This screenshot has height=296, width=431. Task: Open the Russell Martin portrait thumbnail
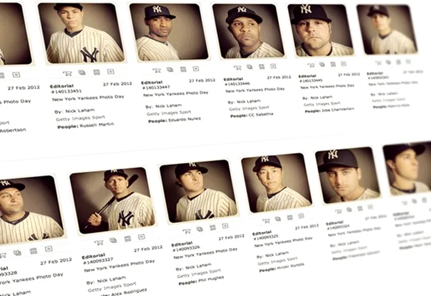[x=81, y=33]
